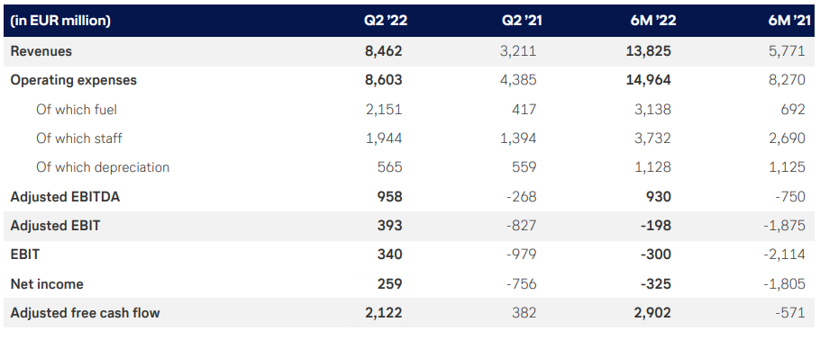Click the Operating expenses row label

coord(73,80)
